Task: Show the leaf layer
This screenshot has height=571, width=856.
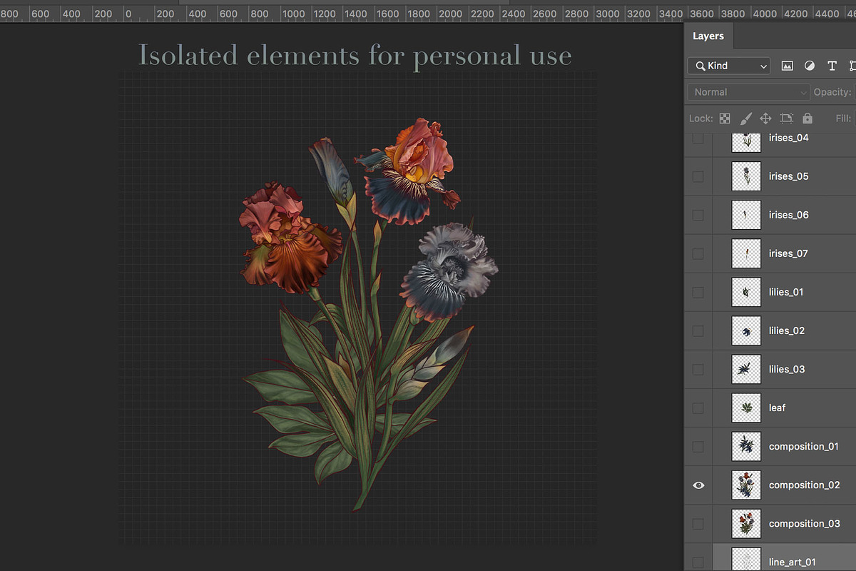Action: click(698, 408)
